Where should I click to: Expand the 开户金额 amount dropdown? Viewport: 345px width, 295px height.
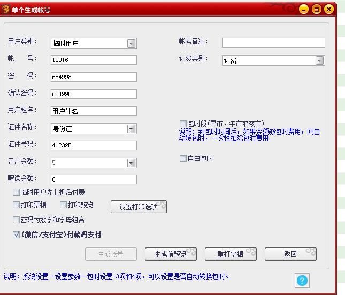(x=131, y=162)
